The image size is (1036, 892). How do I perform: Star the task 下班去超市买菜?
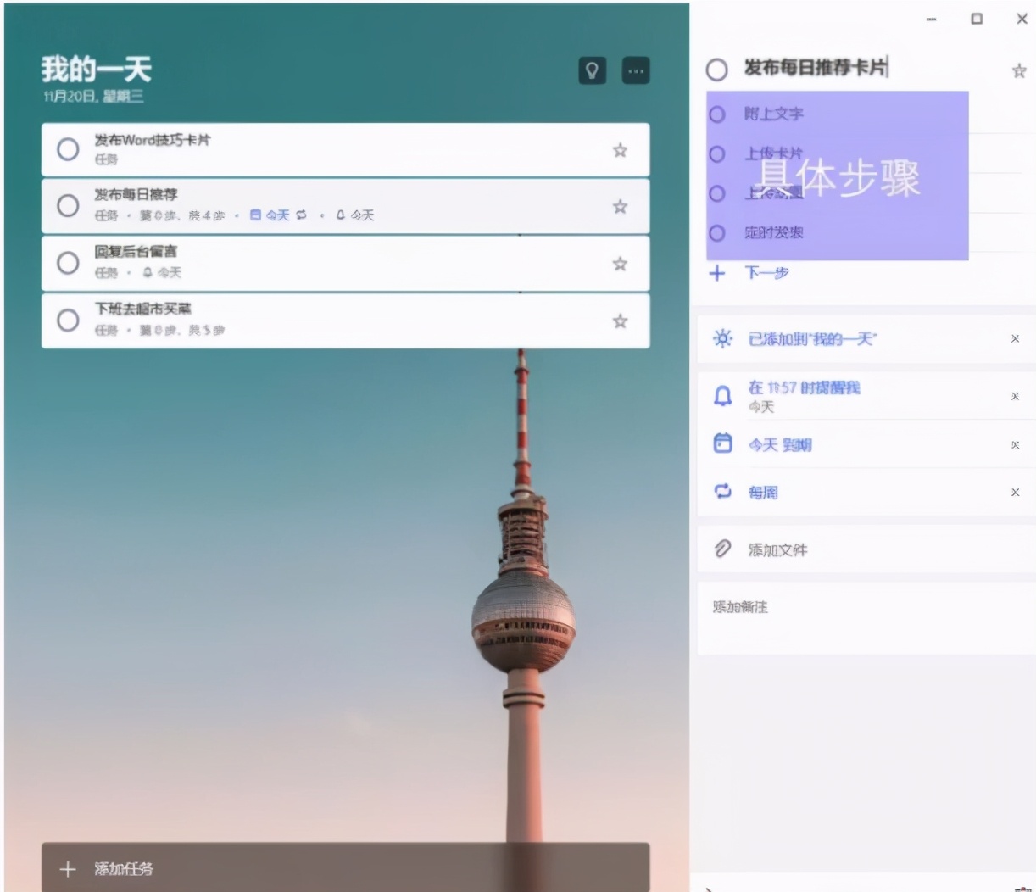click(x=620, y=321)
